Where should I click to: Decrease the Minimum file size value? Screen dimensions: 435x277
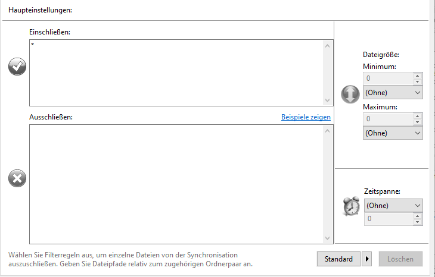tap(418, 81)
